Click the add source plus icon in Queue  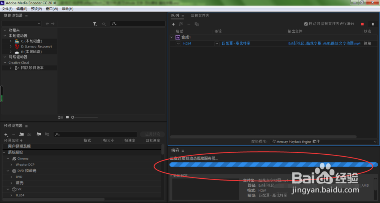pyautogui.click(x=173, y=24)
